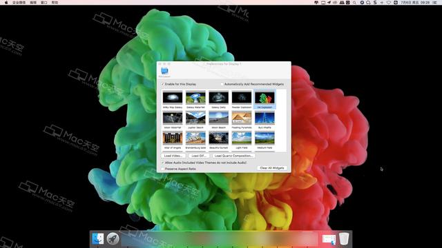This screenshot has width=442, height=248.
Task: Open the 企业微信 app menu
Action: click(x=19, y=2)
